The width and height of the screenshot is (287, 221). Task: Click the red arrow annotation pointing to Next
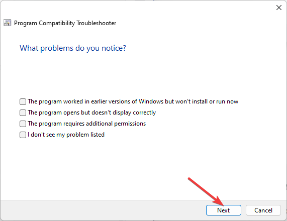[206, 191]
